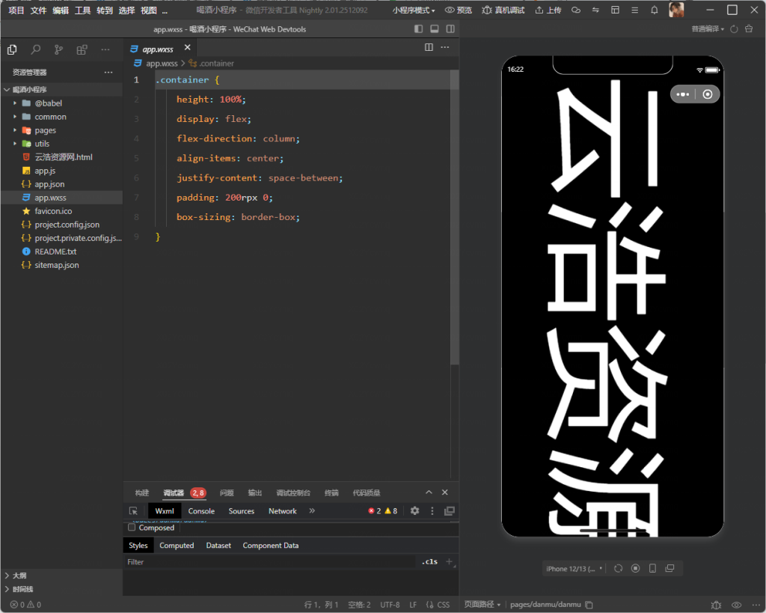The width and height of the screenshot is (766, 613).
Task: Click the 预览 preview button
Action: tap(459, 10)
